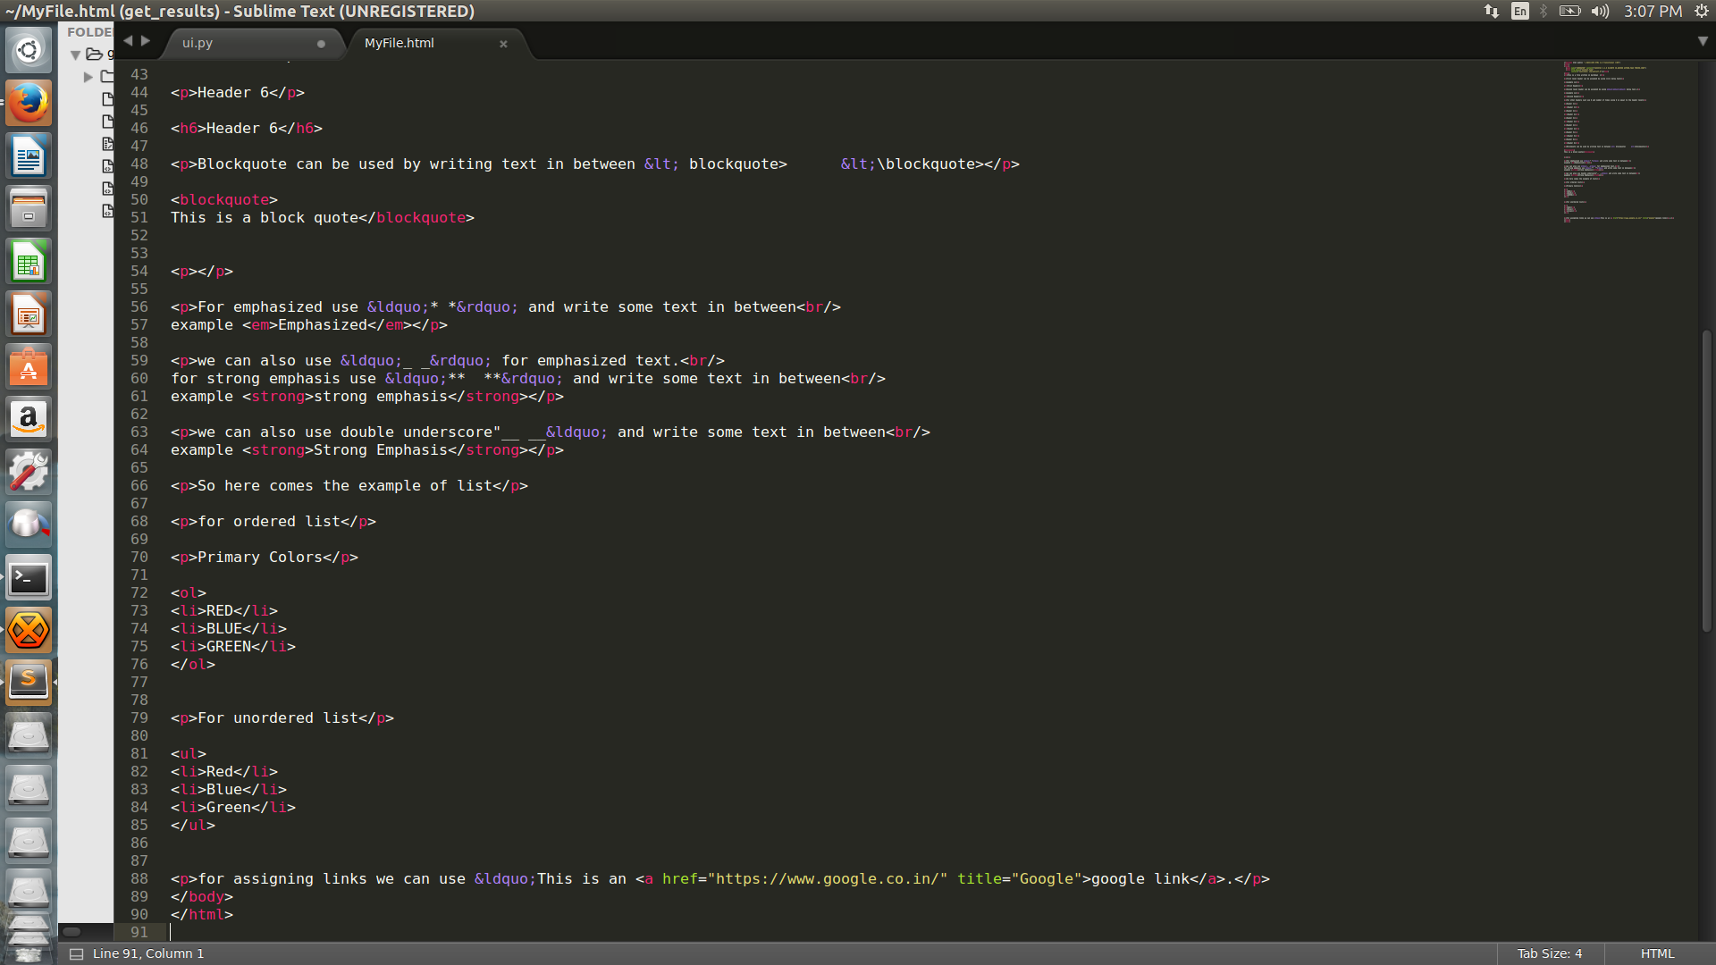
Task: Open Ubuntu Software Center icon
Action: pos(29,367)
